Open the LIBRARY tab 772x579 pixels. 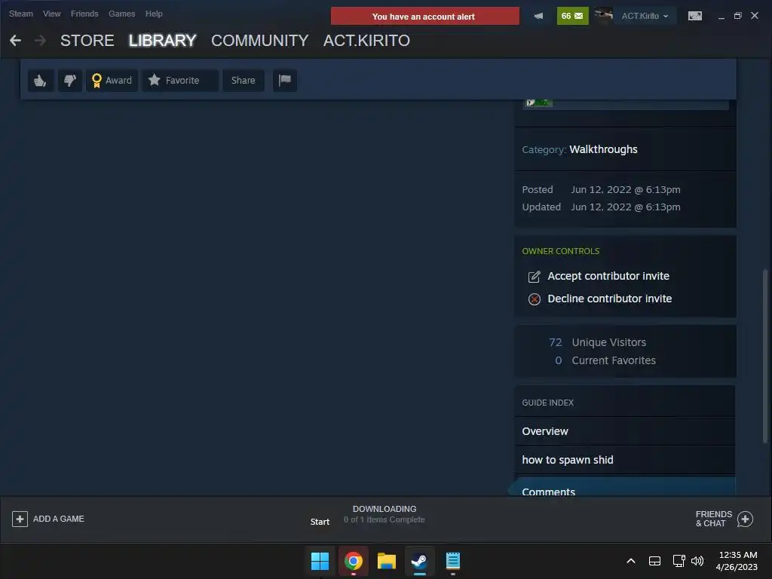163,41
